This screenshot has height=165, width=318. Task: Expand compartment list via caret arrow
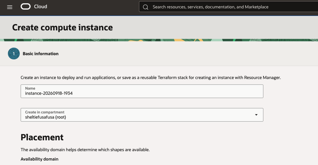pos(256,115)
